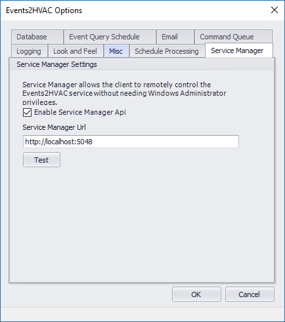Click the Test button
The image size is (285, 322).
(x=41, y=160)
